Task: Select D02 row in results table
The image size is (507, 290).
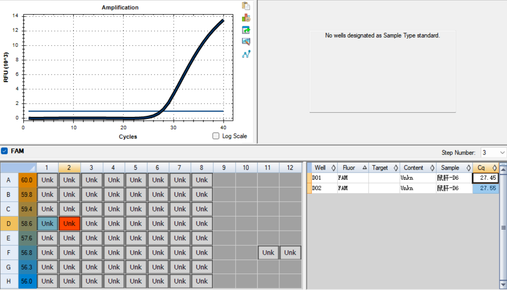Action: (x=403, y=188)
